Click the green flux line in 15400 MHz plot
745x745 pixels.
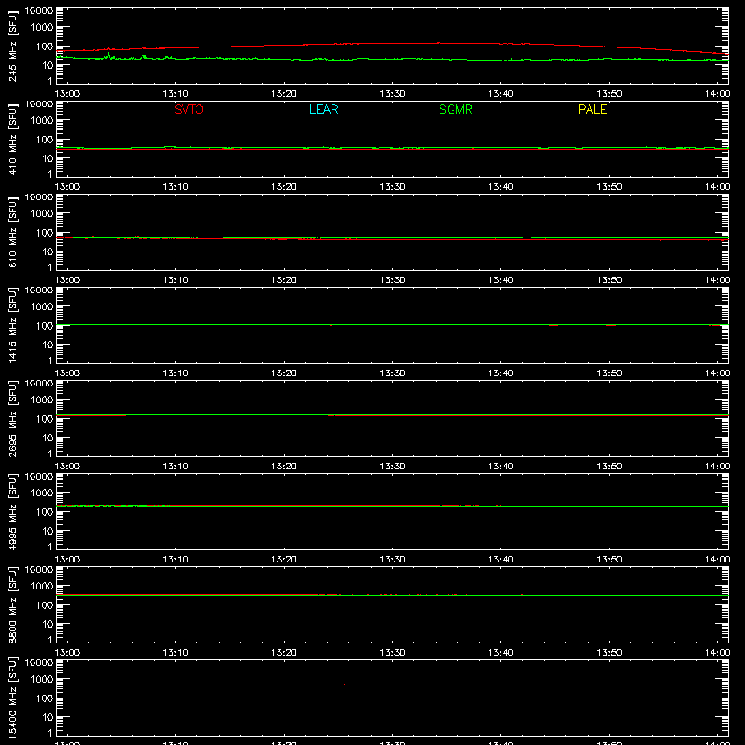[x=392, y=684]
